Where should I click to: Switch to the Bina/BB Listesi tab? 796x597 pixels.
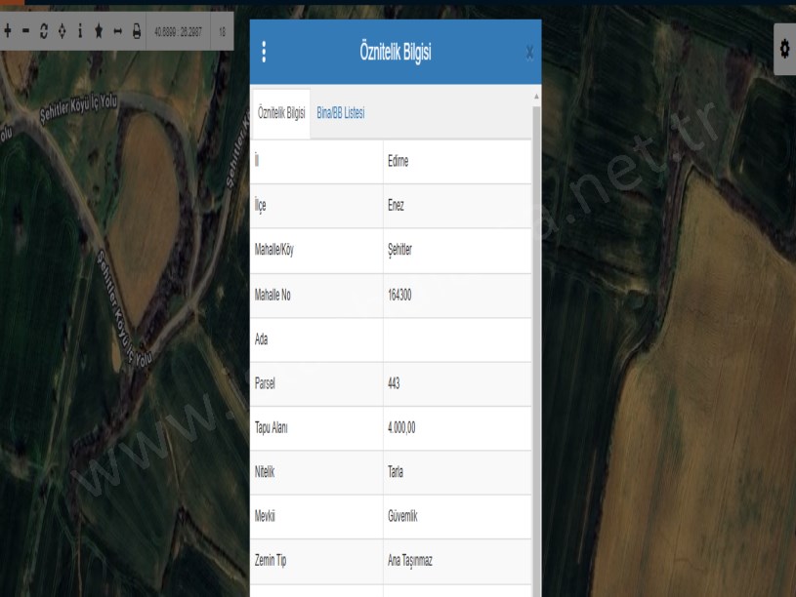(340, 113)
